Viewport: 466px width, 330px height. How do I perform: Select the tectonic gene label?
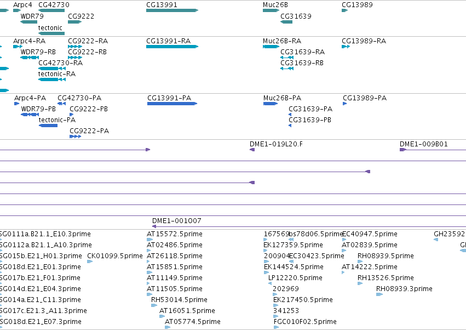(50, 27)
